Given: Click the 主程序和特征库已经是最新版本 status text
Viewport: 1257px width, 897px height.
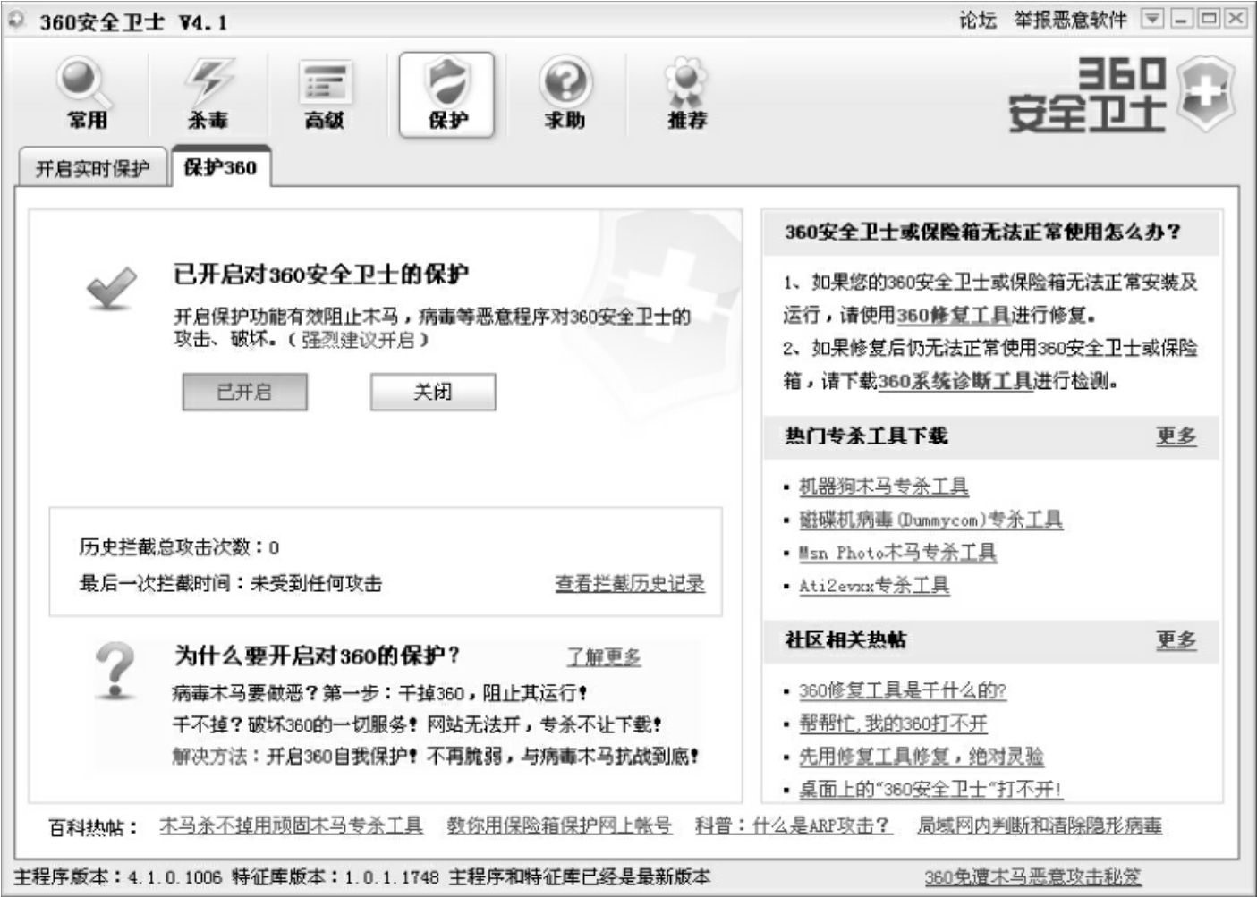Looking at the screenshot, I should tap(580, 877).
